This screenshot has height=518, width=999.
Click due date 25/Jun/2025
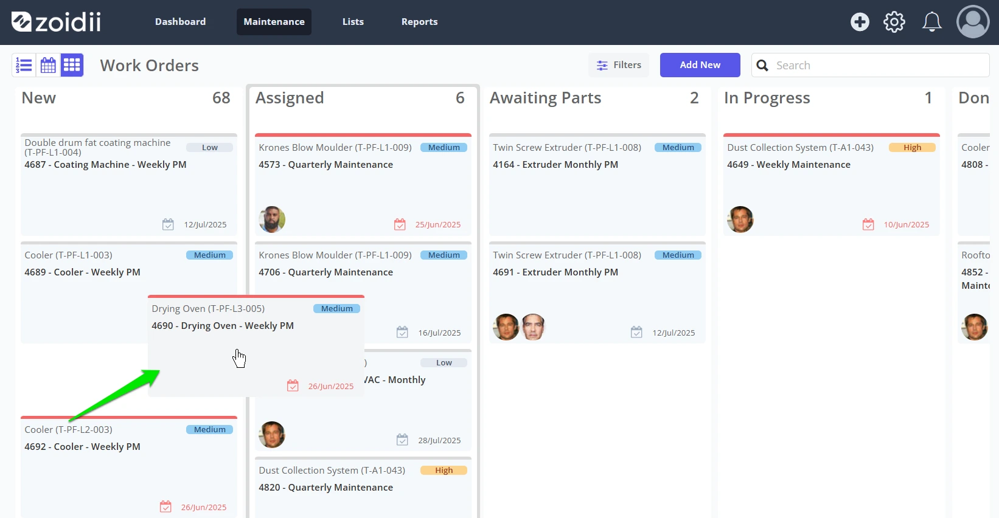point(437,225)
